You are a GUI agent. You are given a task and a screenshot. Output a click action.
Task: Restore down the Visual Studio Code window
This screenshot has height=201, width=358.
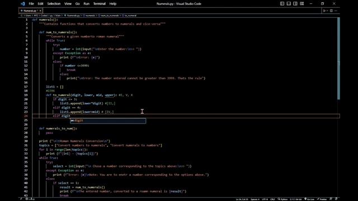(x=322, y=4)
